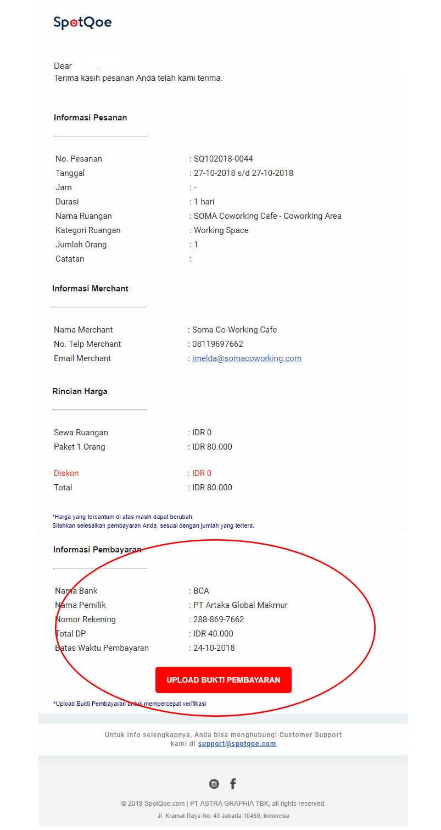The width and height of the screenshot is (441, 830).
Task: Select the Jl. Kramat Raya address line
Action: click(224, 816)
